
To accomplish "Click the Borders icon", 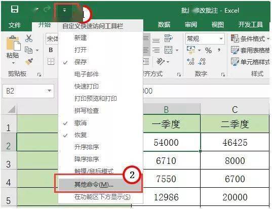I will click(x=51, y=61).
